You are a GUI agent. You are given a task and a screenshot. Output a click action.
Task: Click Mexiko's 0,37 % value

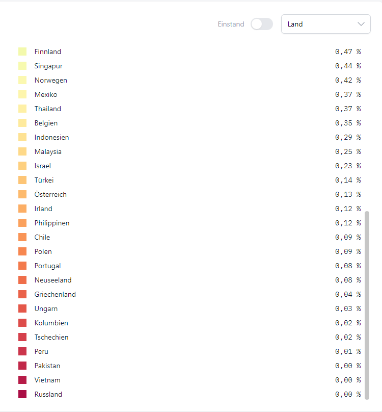coord(347,94)
